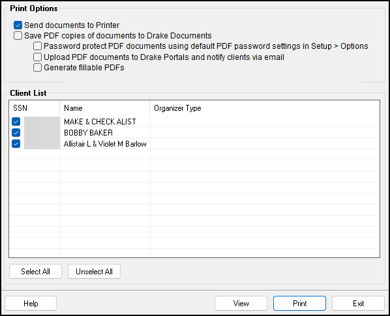Sort by the Name column header
The width and height of the screenshot is (390, 316).
click(105, 108)
